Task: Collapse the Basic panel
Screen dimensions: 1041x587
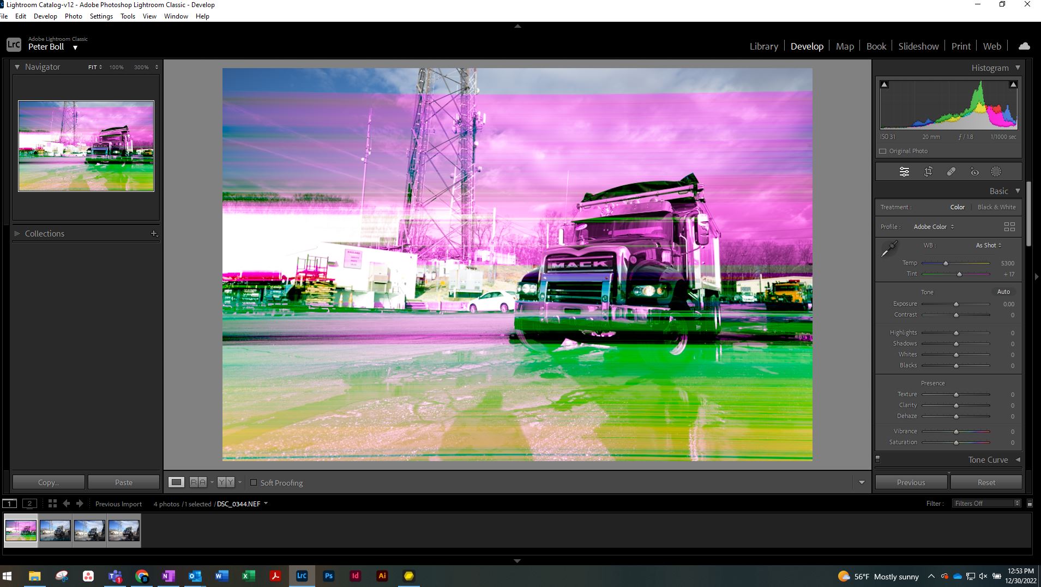Action: tap(1019, 191)
